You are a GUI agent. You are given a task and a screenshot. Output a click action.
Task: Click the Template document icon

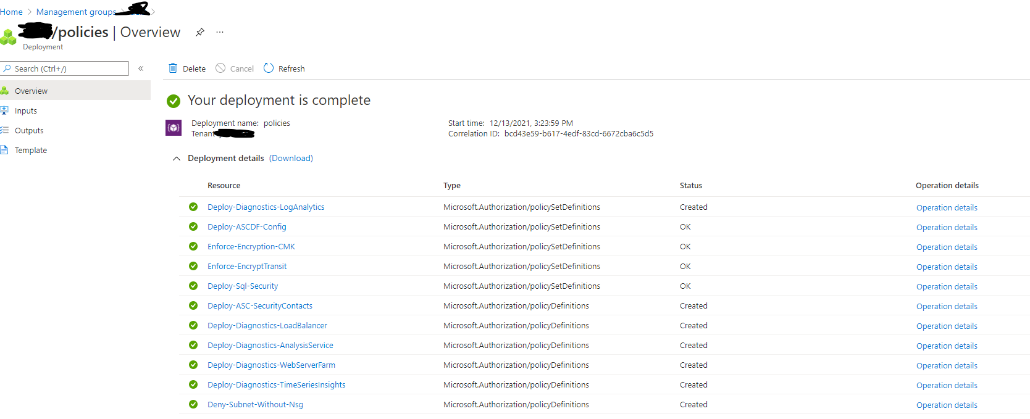[x=4, y=150]
